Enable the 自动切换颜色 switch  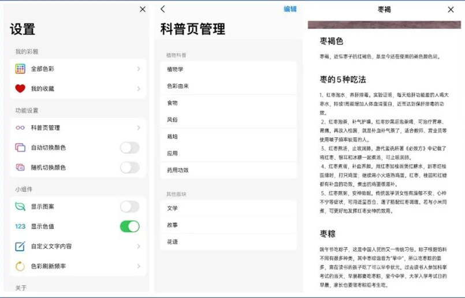(x=129, y=148)
